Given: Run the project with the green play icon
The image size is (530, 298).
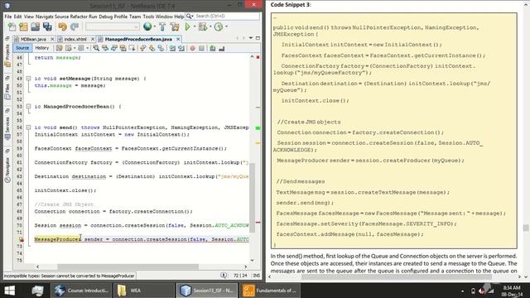Looking at the screenshot, I should (188, 26).
